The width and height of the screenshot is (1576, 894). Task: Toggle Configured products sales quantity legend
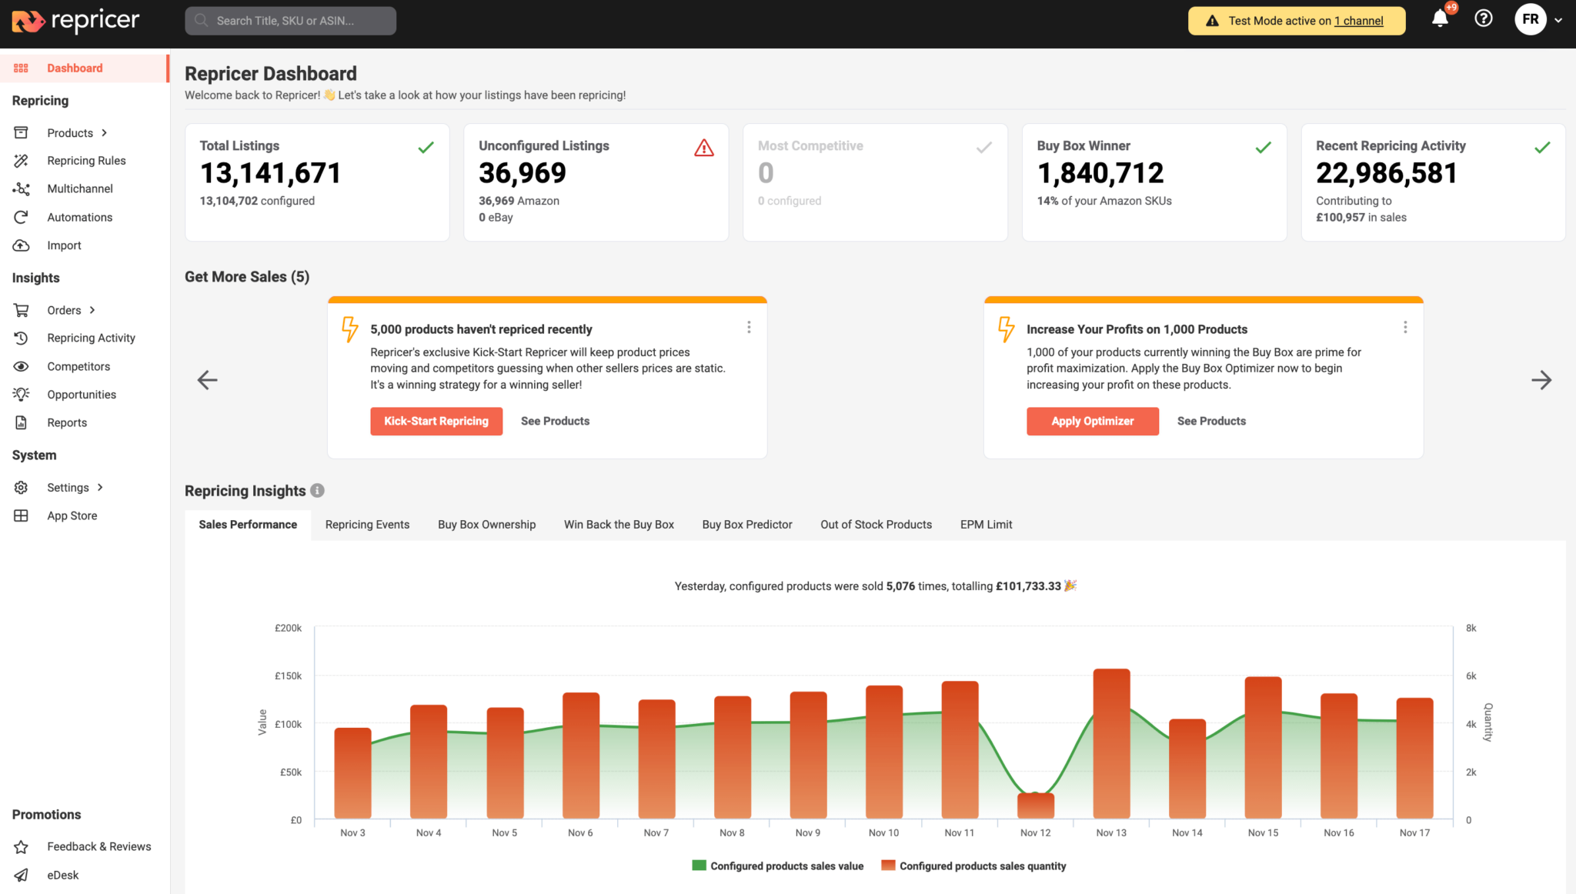click(973, 866)
